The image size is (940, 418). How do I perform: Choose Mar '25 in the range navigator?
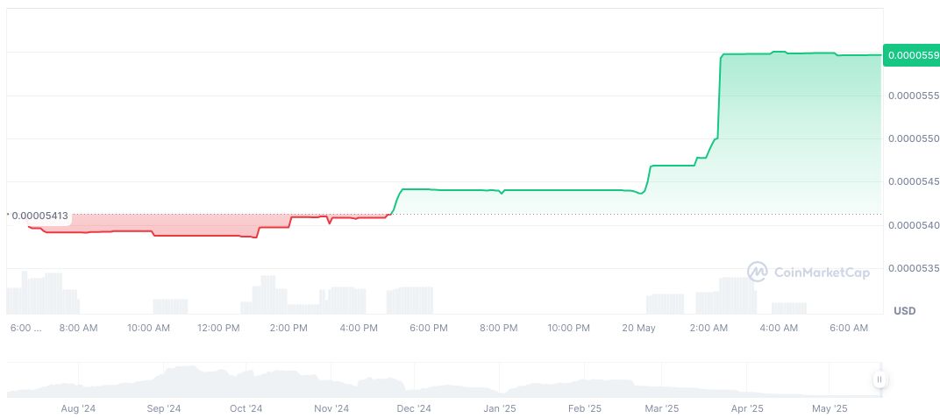(x=662, y=408)
